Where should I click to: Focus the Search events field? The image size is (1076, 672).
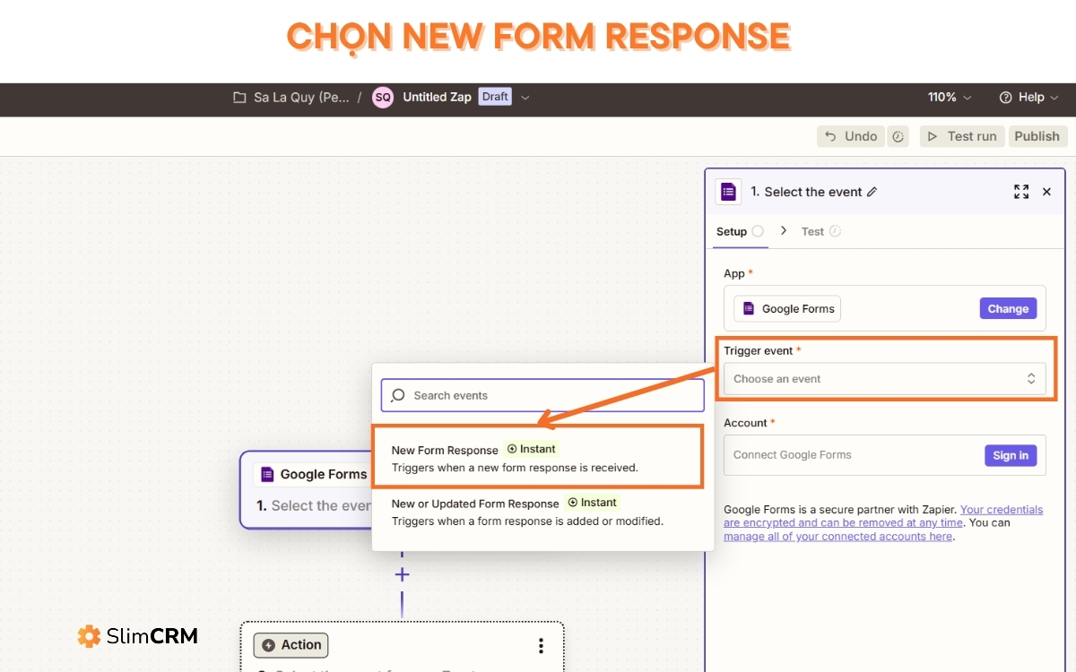point(542,395)
